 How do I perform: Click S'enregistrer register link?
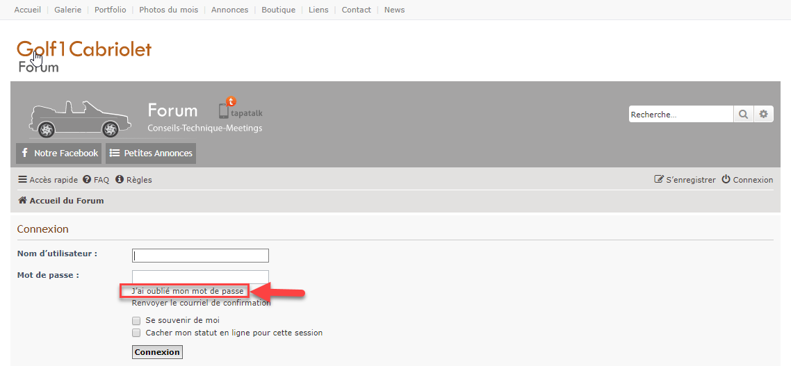[685, 180]
